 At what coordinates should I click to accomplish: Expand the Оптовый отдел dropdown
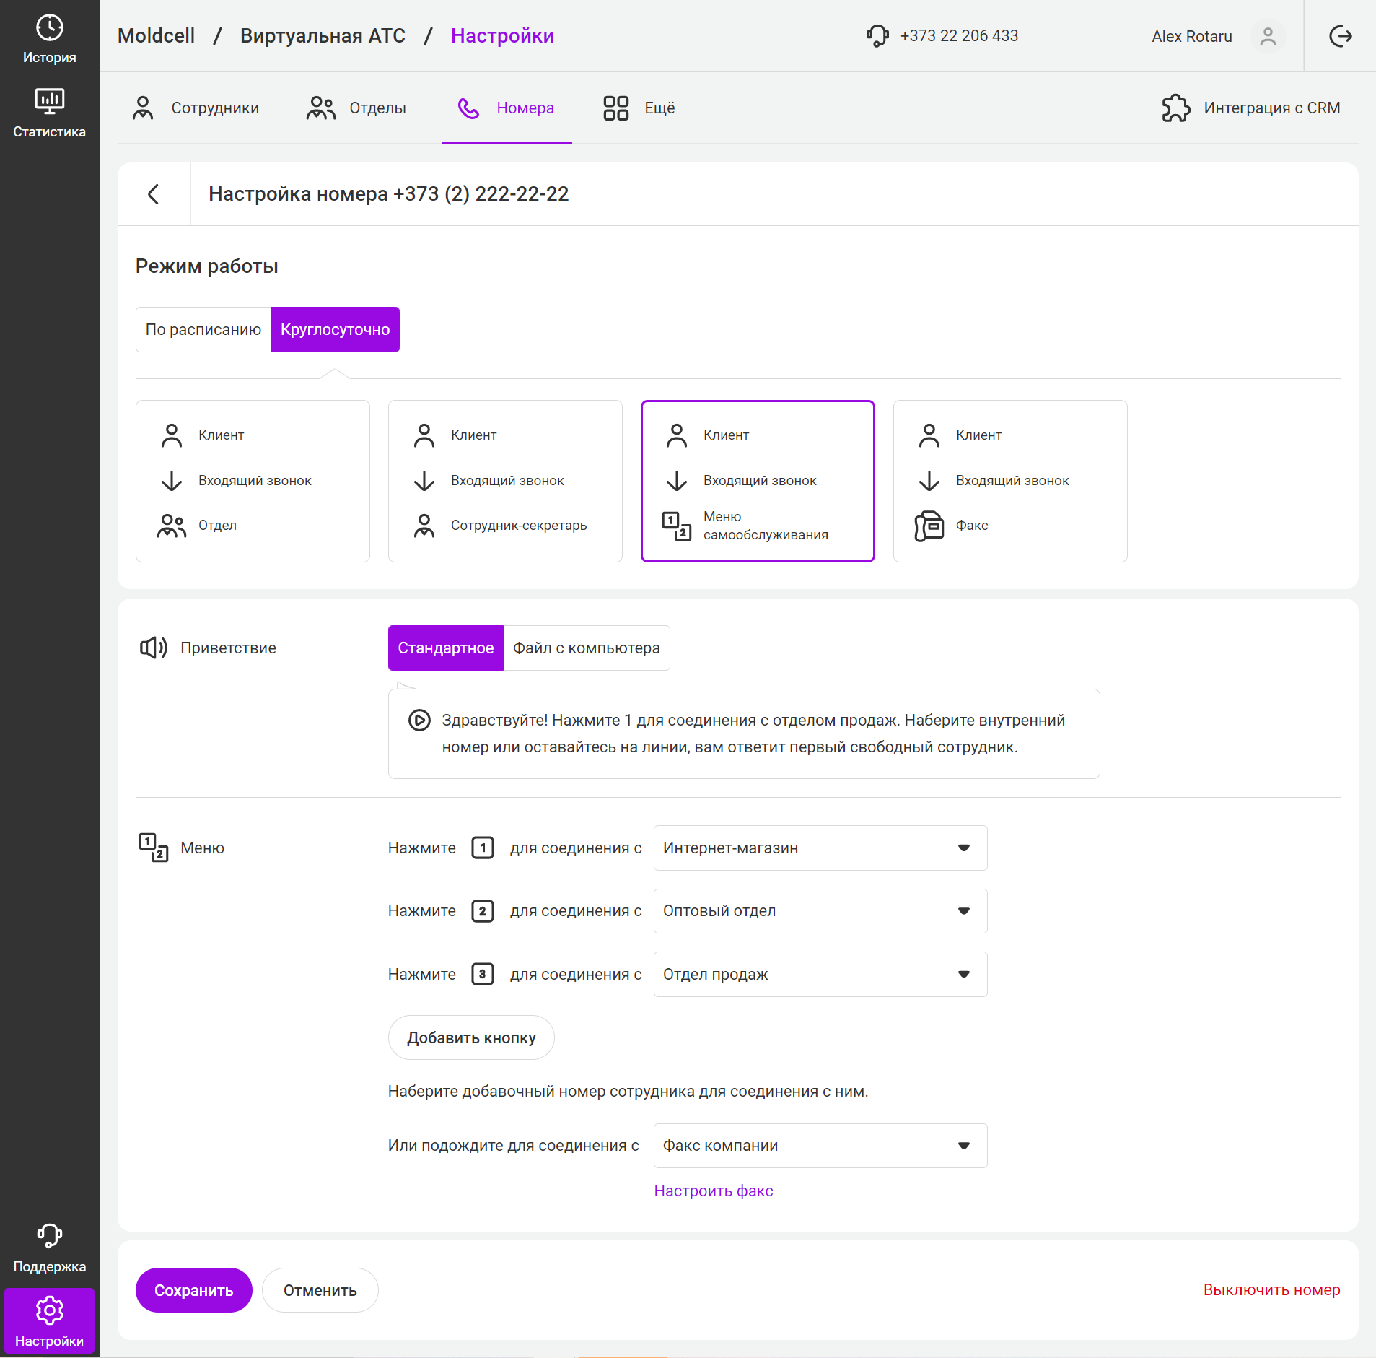point(820,911)
